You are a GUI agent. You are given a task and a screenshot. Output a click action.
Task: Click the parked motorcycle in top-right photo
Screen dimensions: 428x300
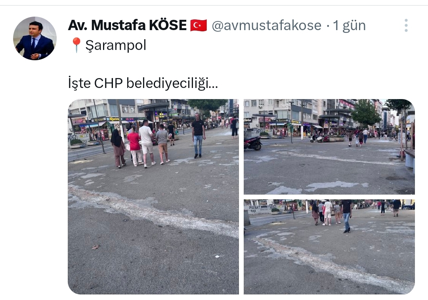click(x=252, y=143)
